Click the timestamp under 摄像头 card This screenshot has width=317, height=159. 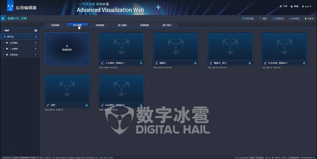(163, 68)
